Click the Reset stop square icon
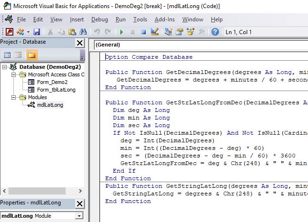This screenshot has height=222, width=308. click(x=144, y=32)
